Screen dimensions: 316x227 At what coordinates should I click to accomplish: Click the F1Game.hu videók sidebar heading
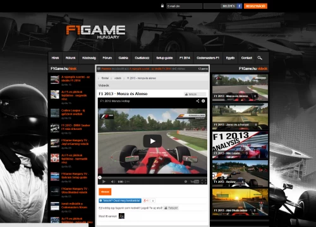pyautogui.click(x=253, y=69)
